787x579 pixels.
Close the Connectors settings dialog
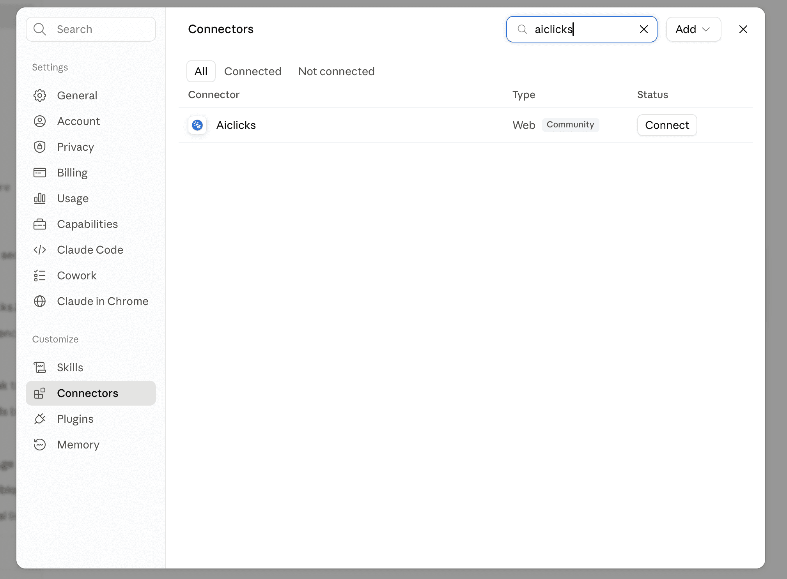(x=743, y=29)
